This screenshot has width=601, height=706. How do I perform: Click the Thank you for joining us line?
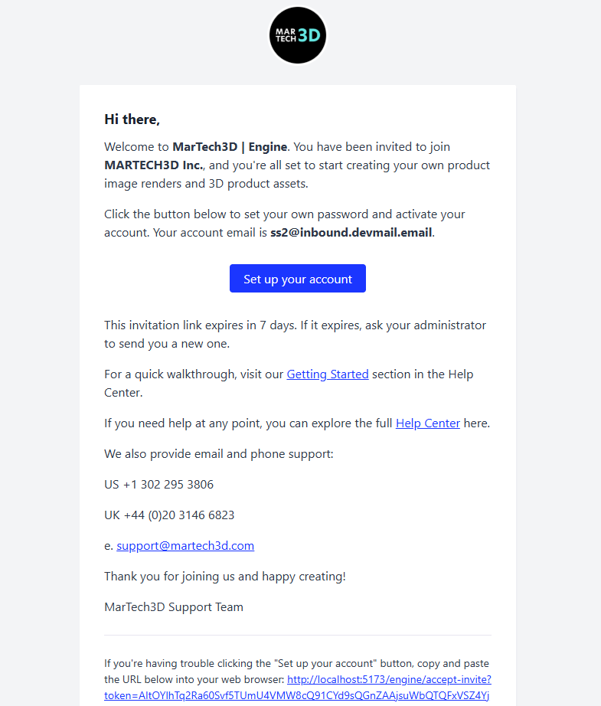[224, 577]
